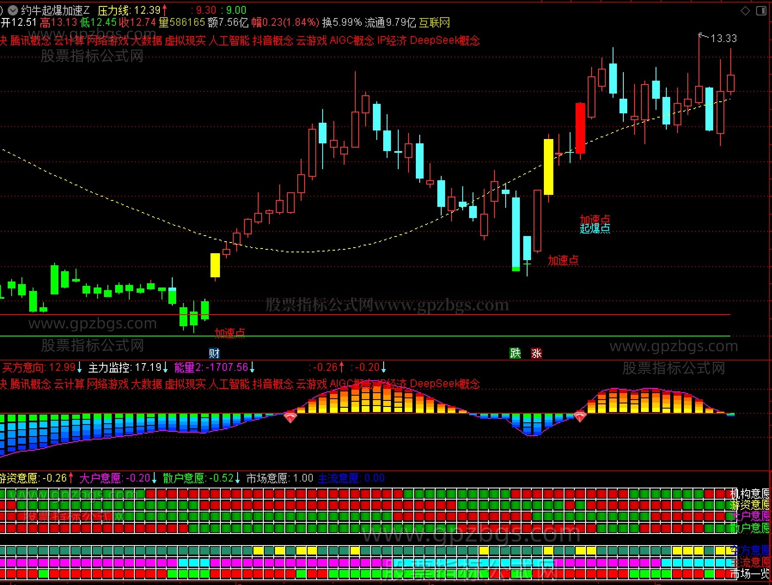Click the 13.33 high price annotation
Image resolution: width=772 pixels, height=585 pixels.
point(723,39)
